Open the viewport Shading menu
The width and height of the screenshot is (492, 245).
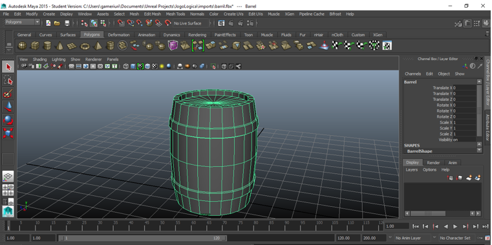[x=40, y=59]
